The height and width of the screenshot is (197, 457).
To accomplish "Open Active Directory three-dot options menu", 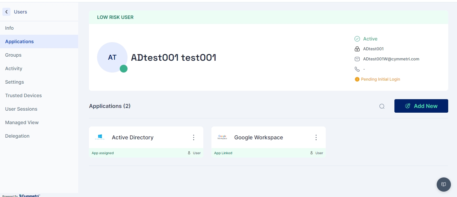I will click(x=194, y=137).
